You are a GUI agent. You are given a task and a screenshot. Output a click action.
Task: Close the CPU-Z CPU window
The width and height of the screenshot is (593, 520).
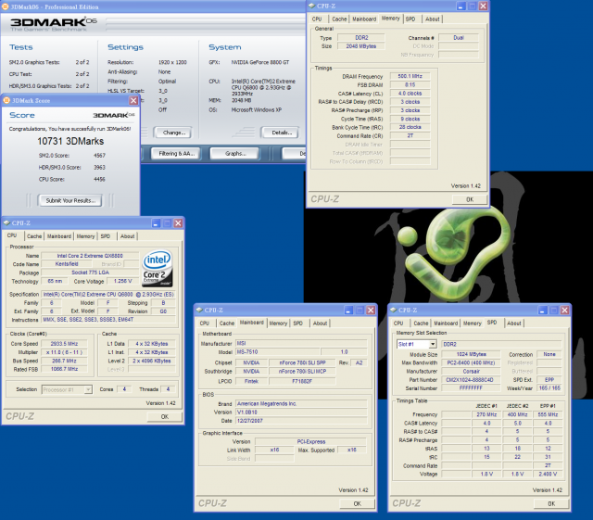click(x=178, y=223)
